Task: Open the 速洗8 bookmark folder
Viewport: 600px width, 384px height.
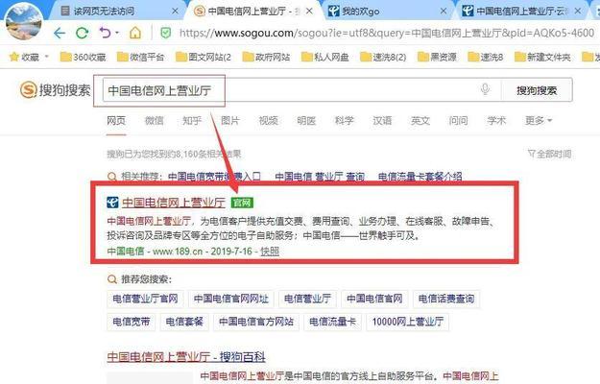Action: click(486, 57)
